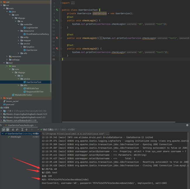Select UserServiceTest in project tree
The image size is (190, 189).
coord(34,82)
